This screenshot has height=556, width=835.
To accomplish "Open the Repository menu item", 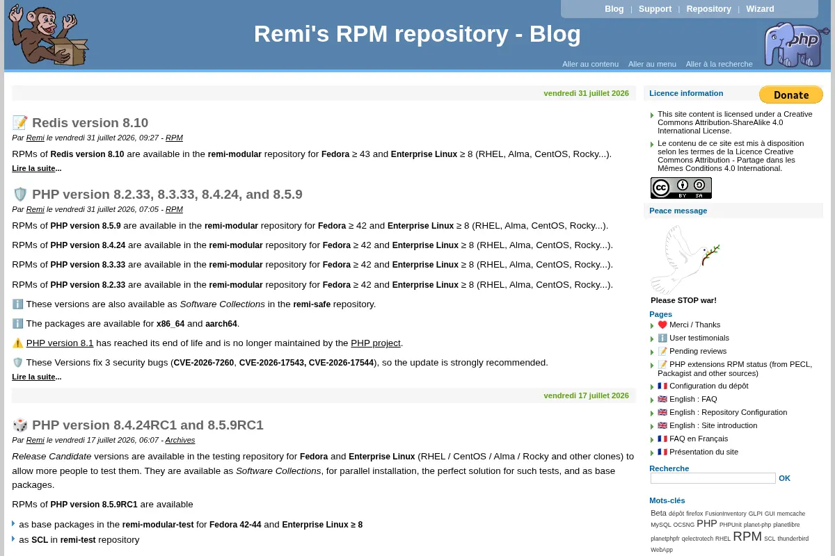I will pyautogui.click(x=708, y=9).
